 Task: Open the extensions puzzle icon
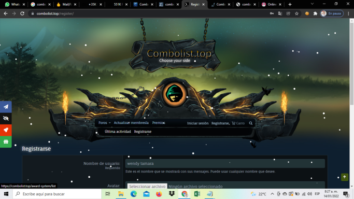pyautogui.click(x=315, y=13)
